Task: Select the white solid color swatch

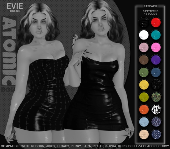Action: [144, 35]
